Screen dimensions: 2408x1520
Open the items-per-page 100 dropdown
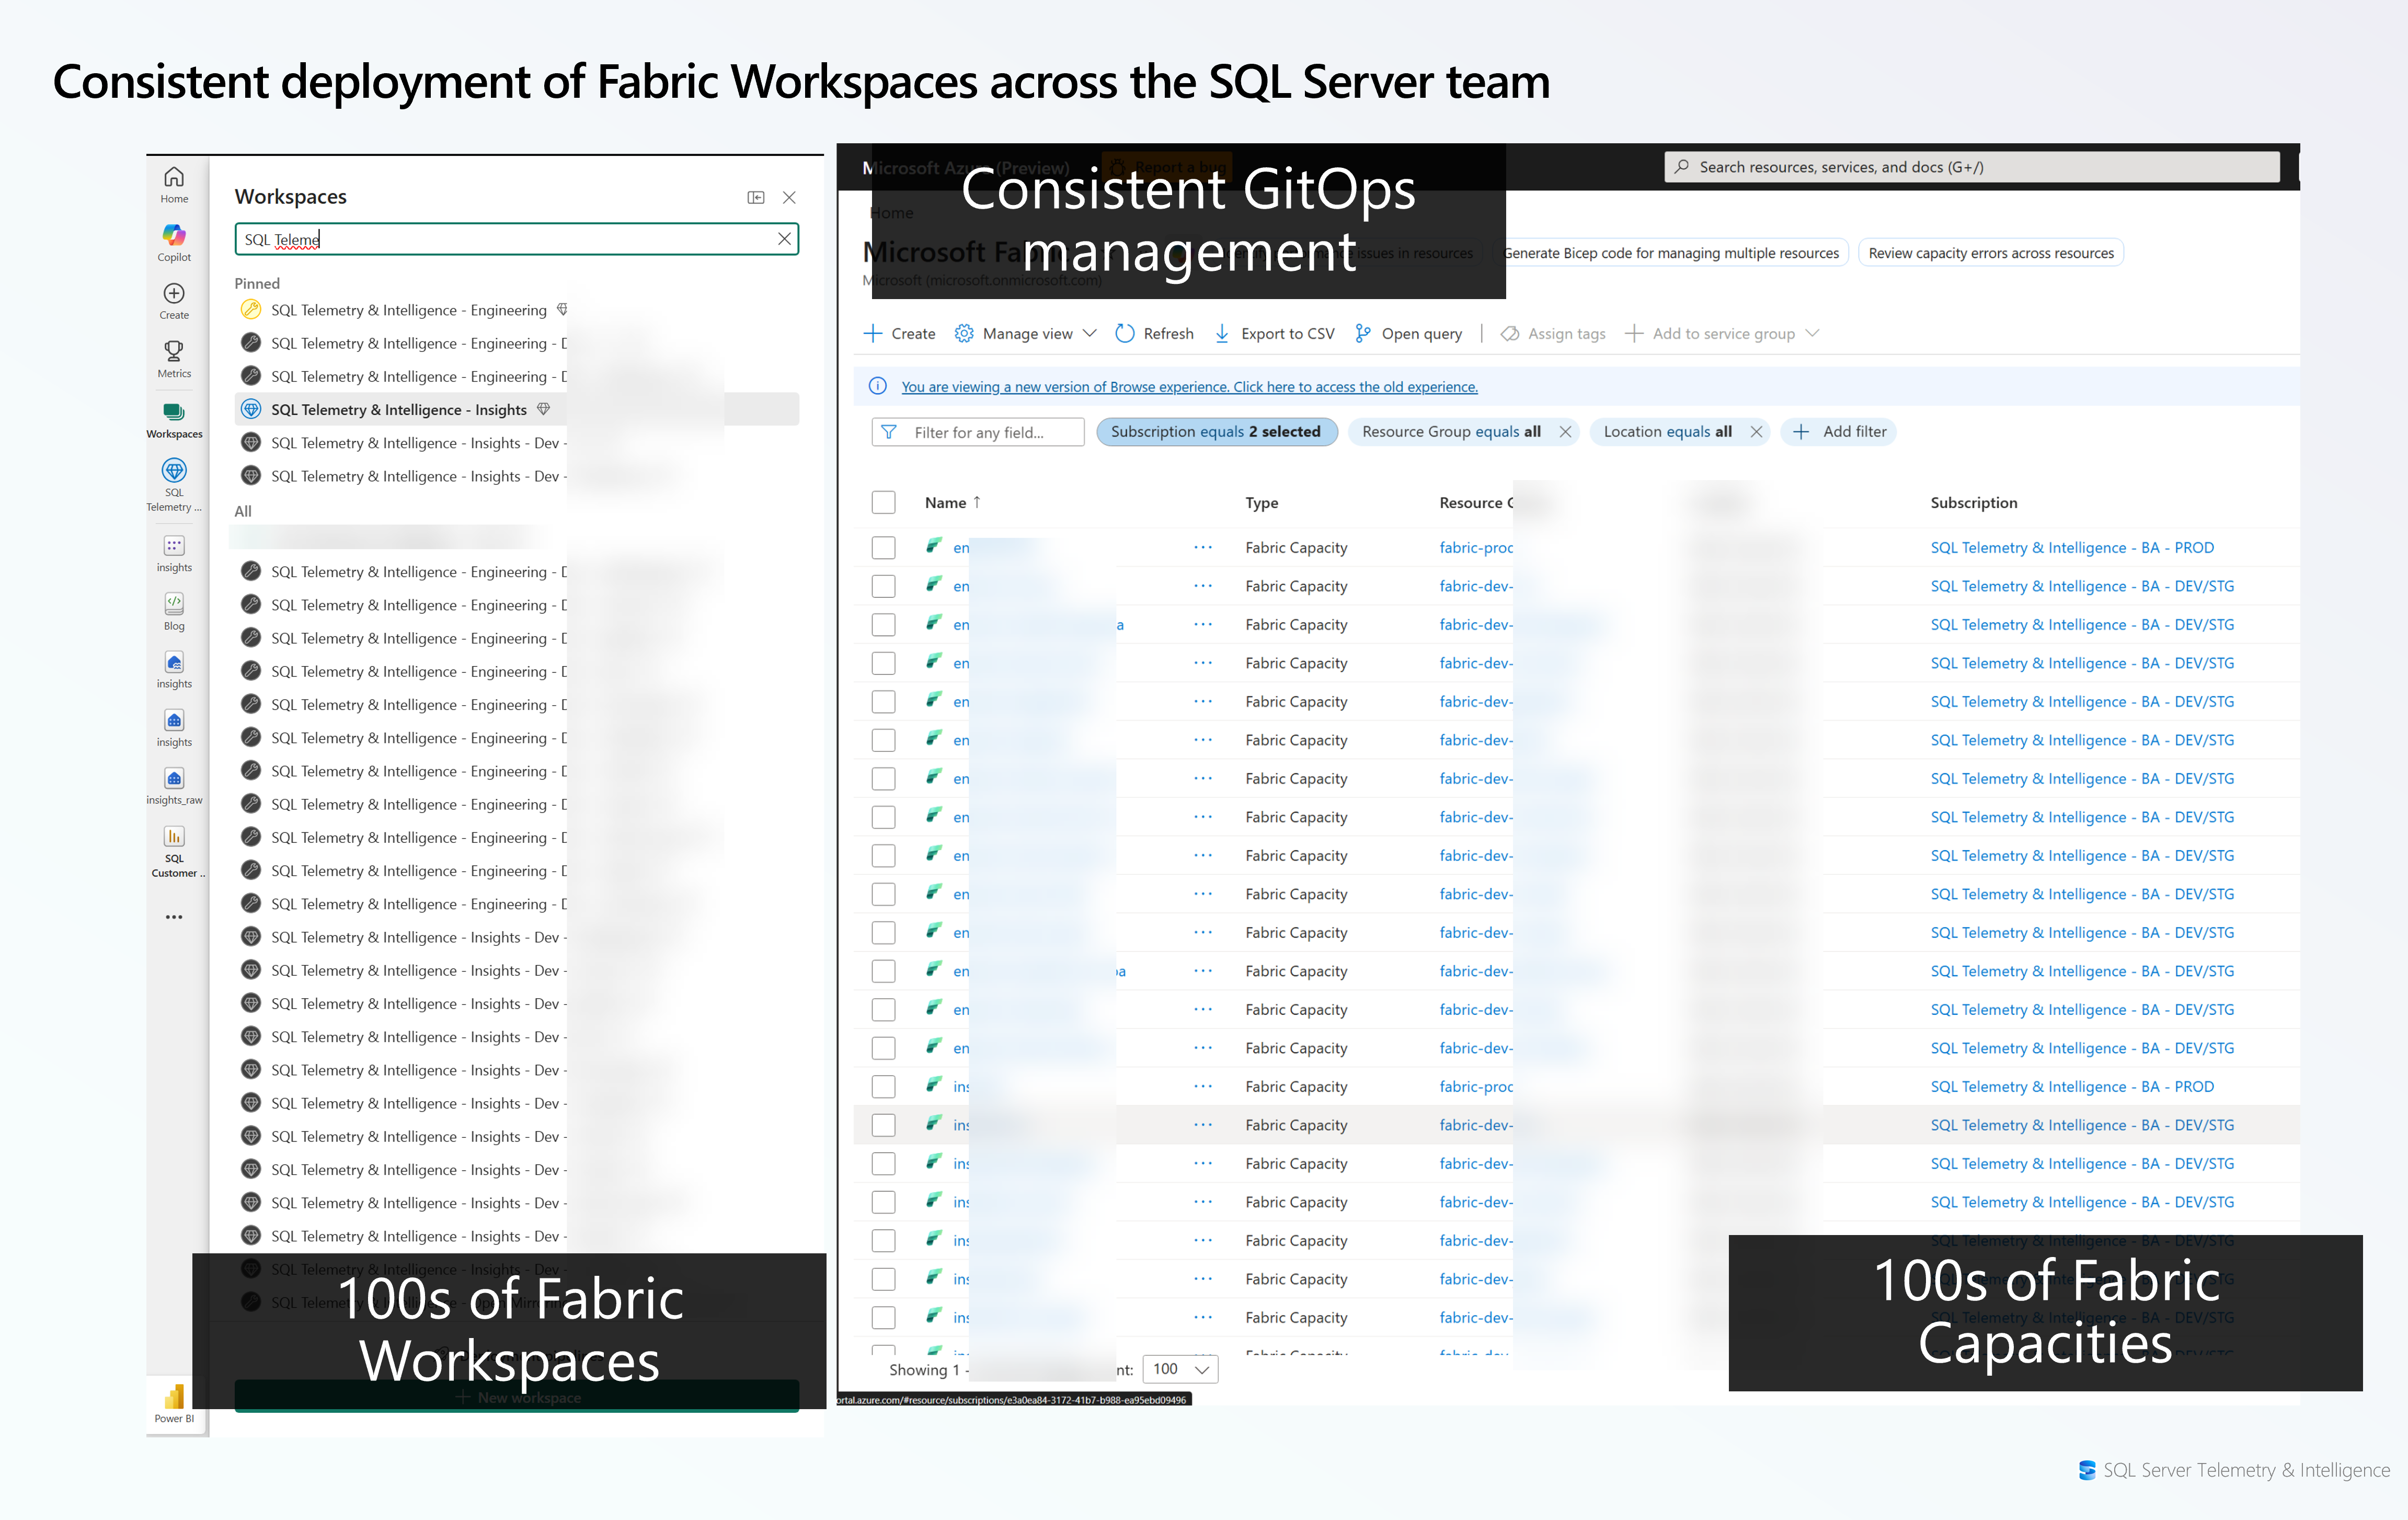pyautogui.click(x=1180, y=1369)
